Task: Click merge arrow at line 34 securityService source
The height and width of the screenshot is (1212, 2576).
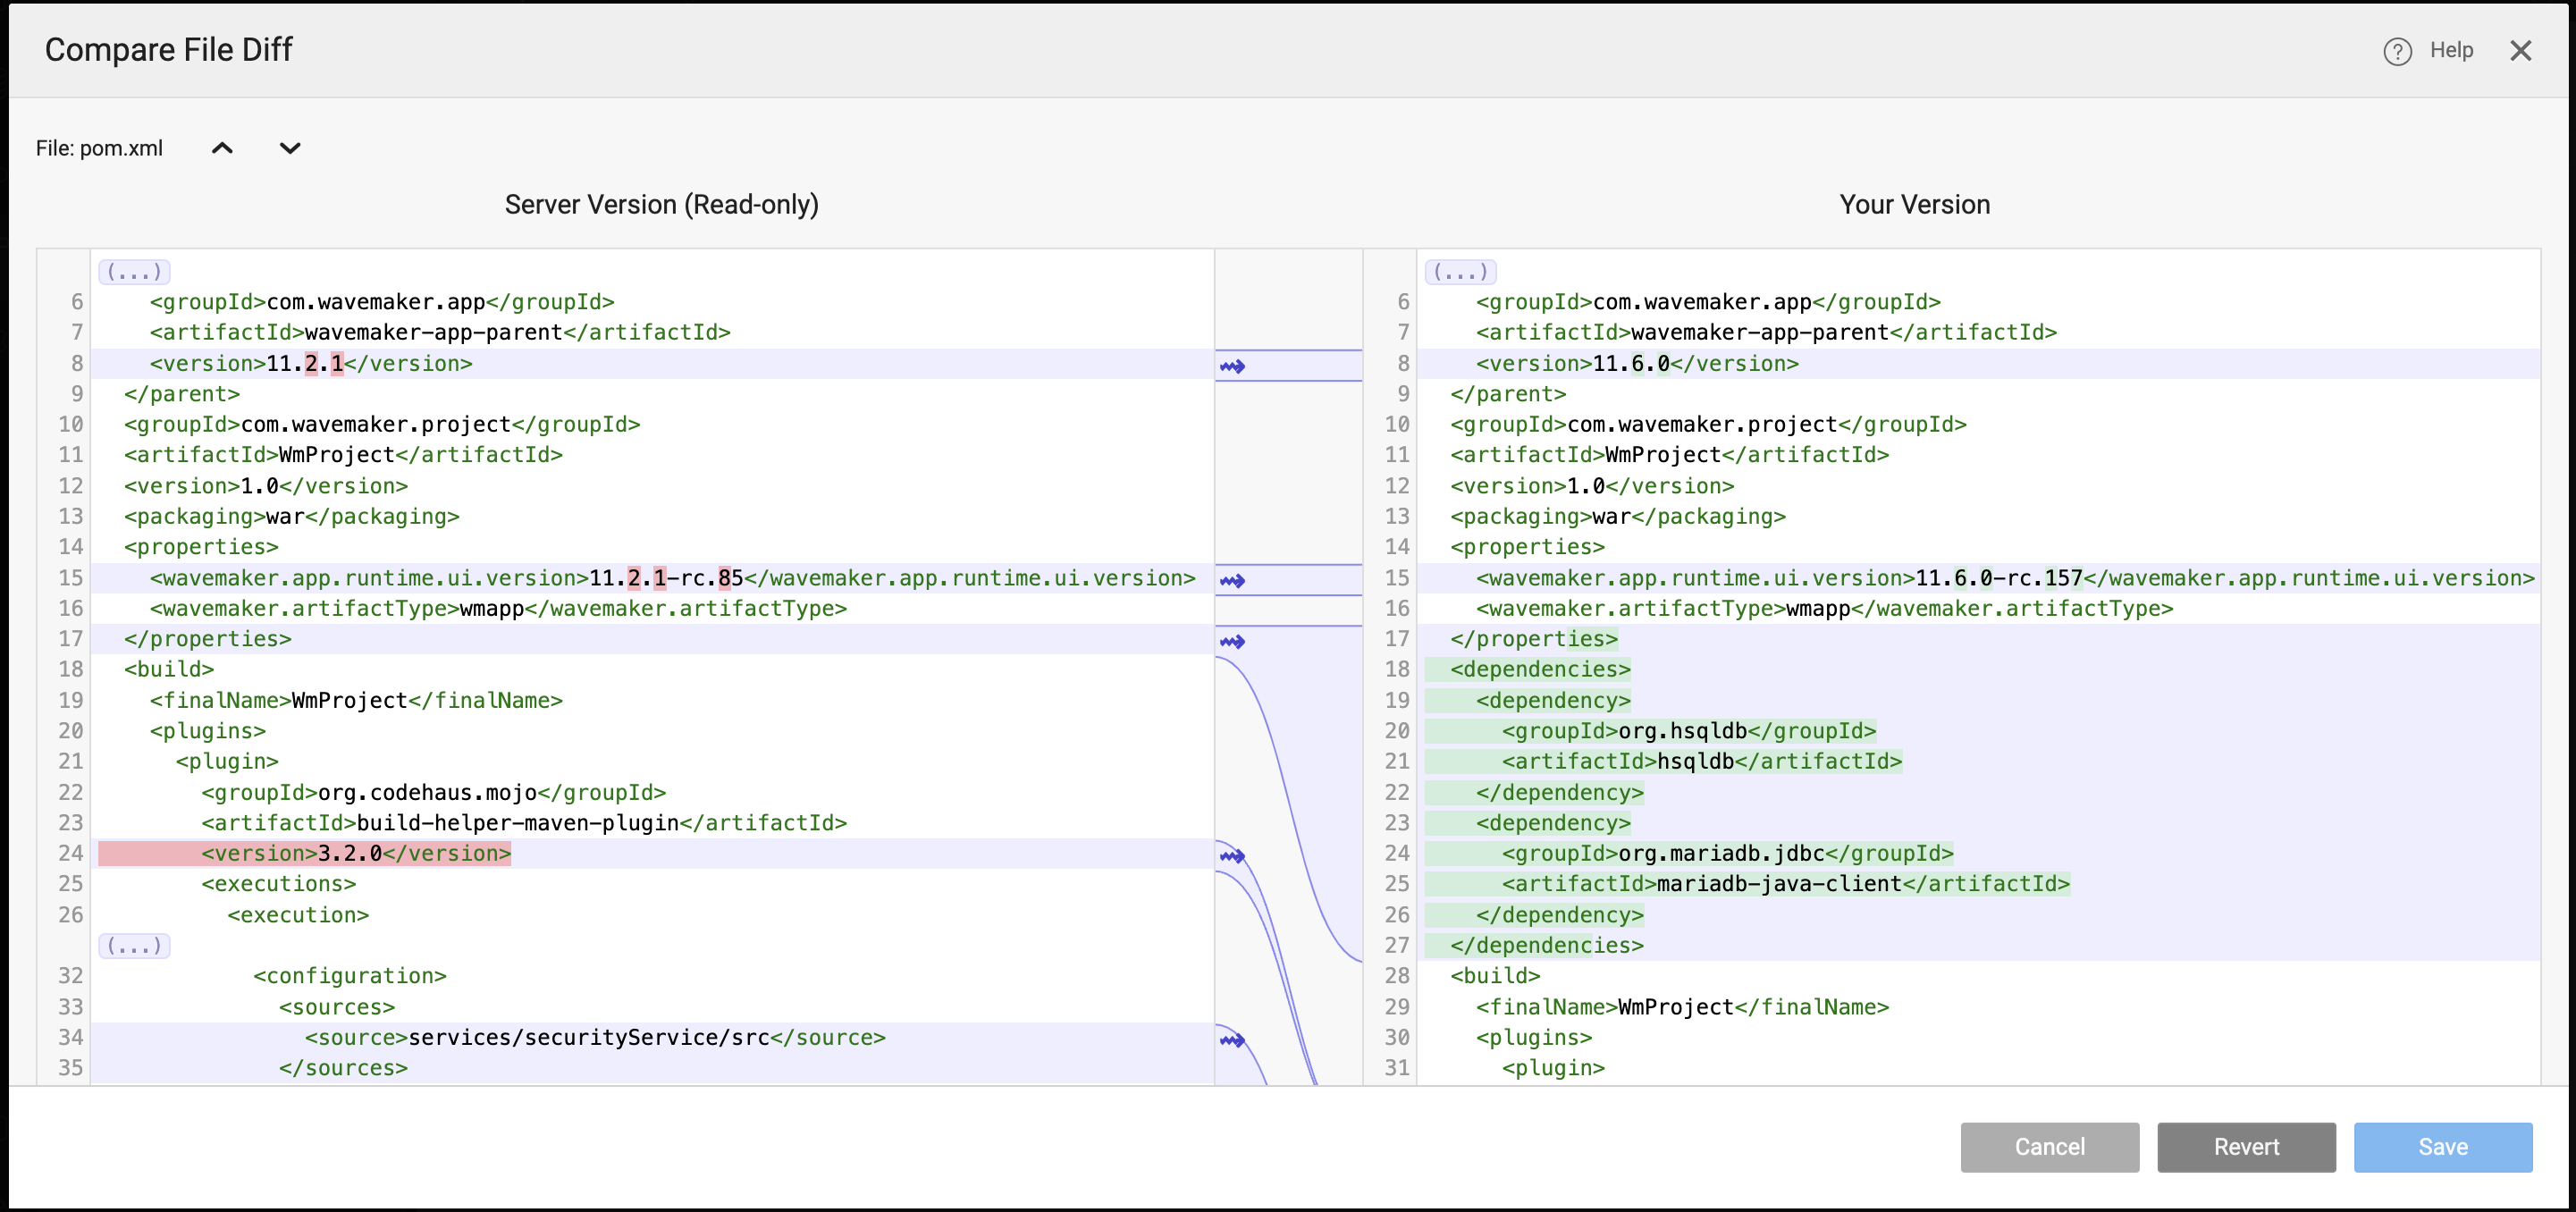Action: click(x=1232, y=1040)
